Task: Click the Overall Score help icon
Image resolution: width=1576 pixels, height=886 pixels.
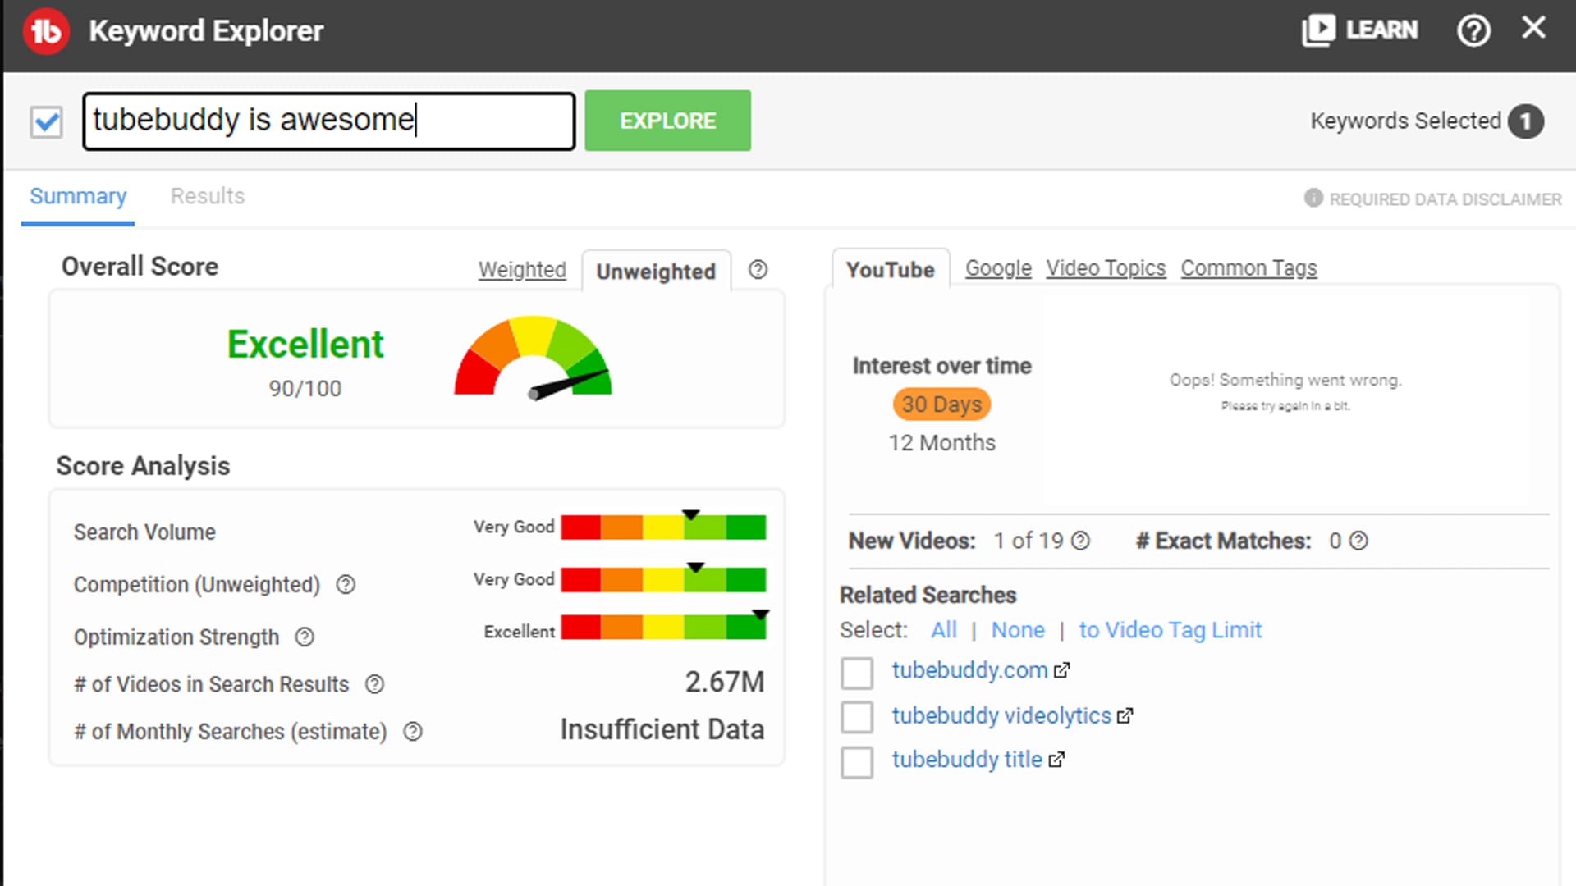Action: point(758,269)
